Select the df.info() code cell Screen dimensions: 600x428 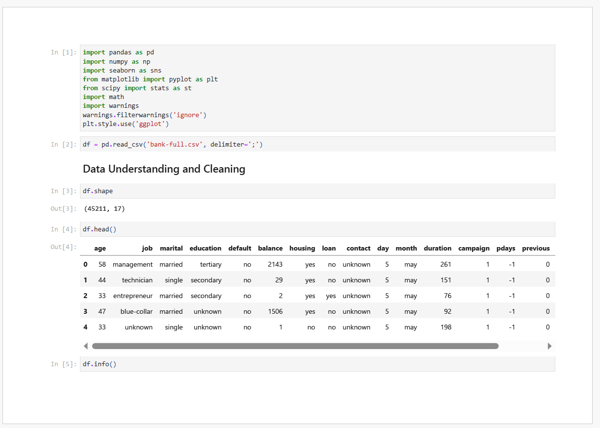coord(317,364)
